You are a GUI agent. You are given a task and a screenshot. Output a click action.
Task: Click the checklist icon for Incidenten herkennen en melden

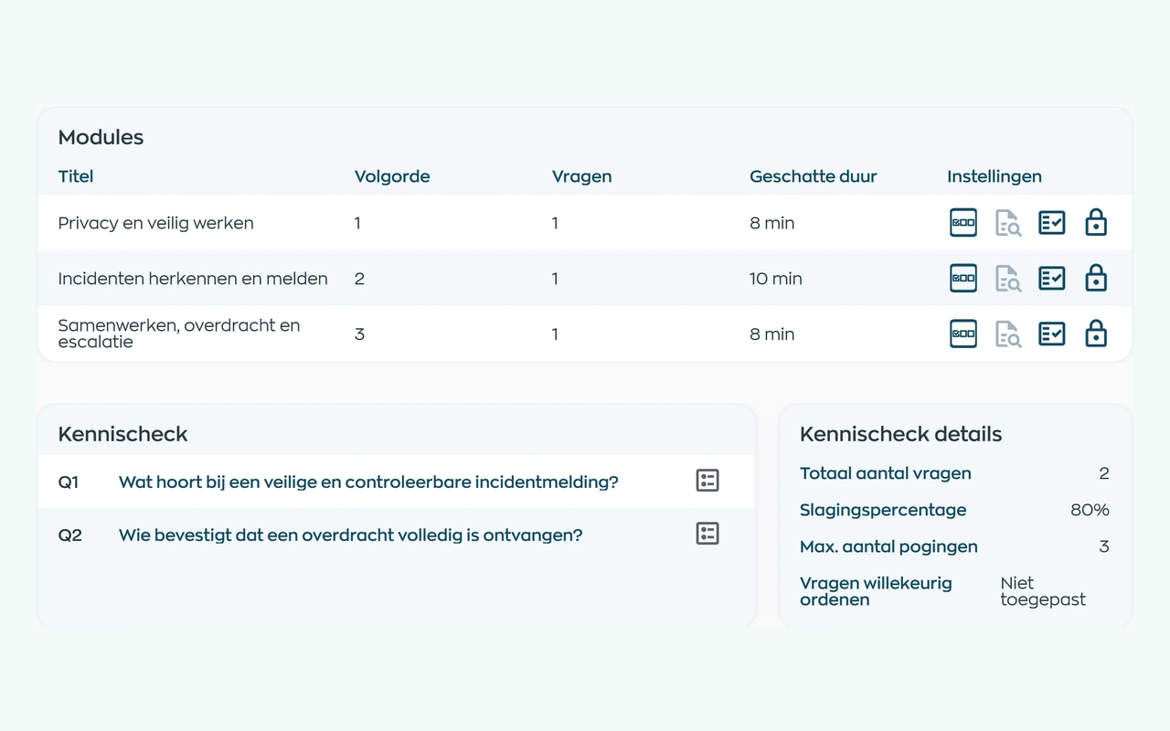coord(1052,279)
